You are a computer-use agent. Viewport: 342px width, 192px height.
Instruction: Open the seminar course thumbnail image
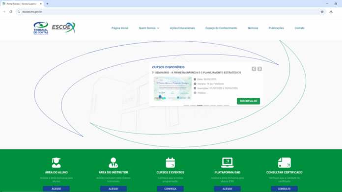(x=172, y=88)
